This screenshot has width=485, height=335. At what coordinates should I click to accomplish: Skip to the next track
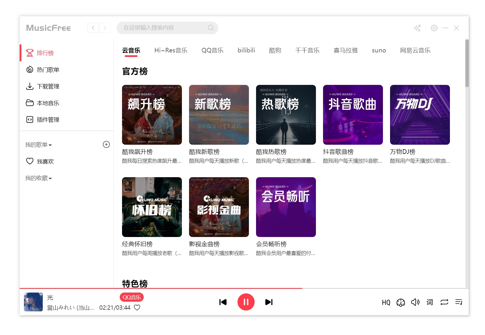[x=269, y=302]
